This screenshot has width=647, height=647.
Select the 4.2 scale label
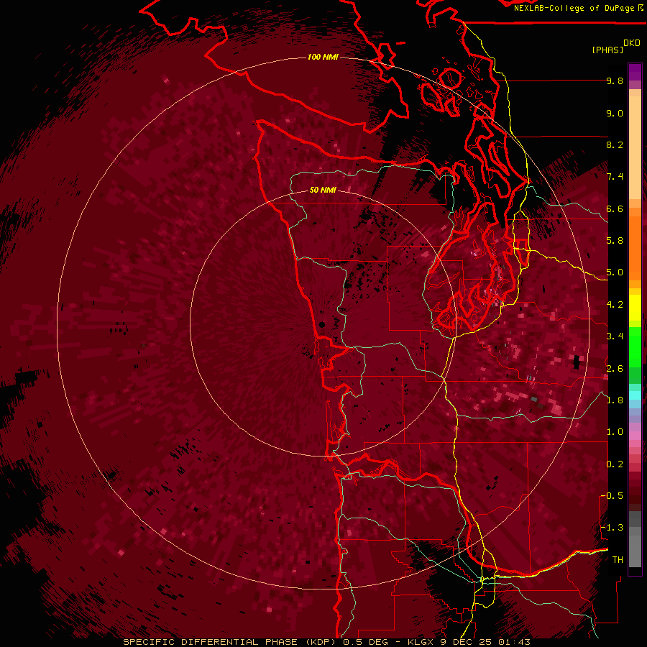[x=615, y=305]
